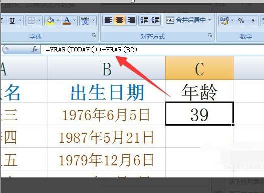Open the underline style dropdown arrow
The image size is (264, 193).
click(x=20, y=21)
